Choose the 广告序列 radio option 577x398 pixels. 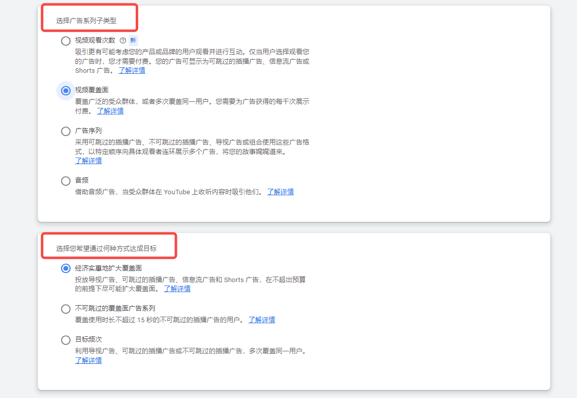66,131
